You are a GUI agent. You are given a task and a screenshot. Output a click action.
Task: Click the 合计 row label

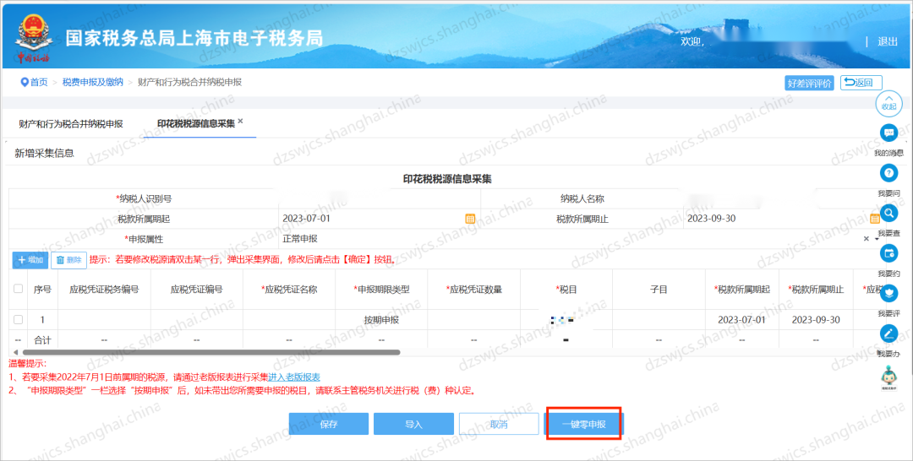[42, 340]
